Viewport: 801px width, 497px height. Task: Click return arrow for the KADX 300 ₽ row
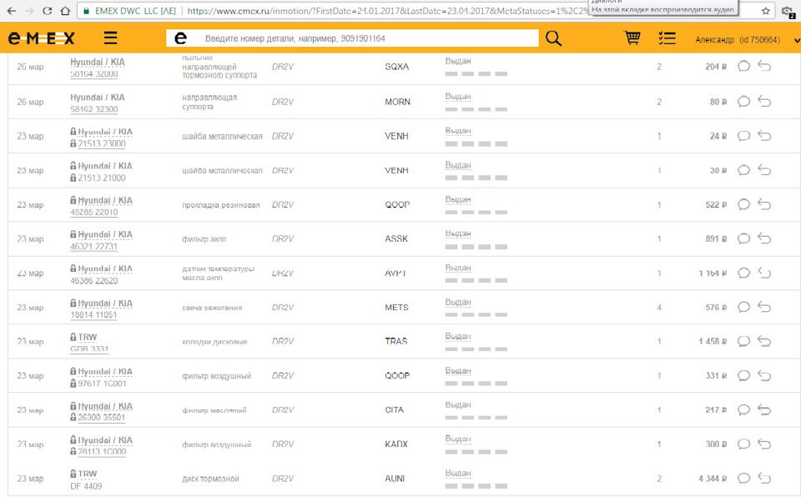[764, 444]
